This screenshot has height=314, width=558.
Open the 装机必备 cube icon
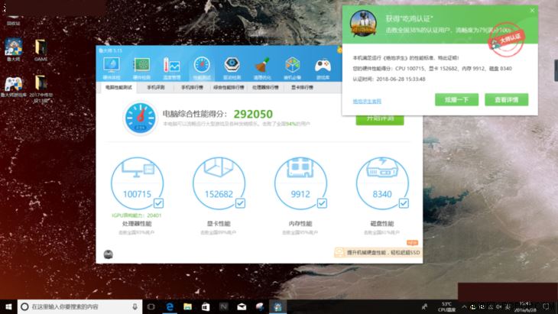[x=293, y=67]
